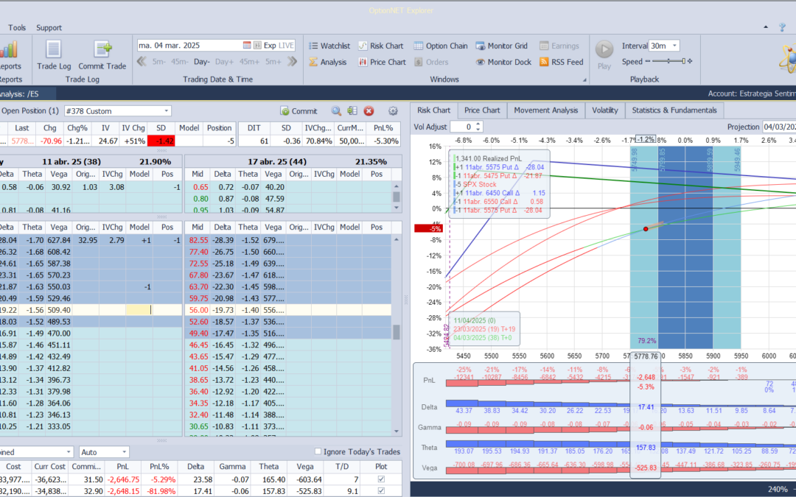The width and height of the screenshot is (796, 497).
Task: Toggle Plot checkbox for the -2,648.15 PnL row
Action: 381,491
